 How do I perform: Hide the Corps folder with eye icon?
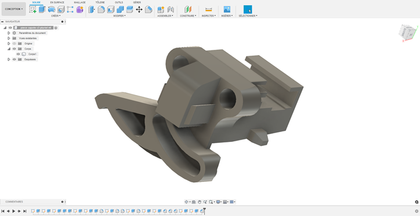(14, 49)
